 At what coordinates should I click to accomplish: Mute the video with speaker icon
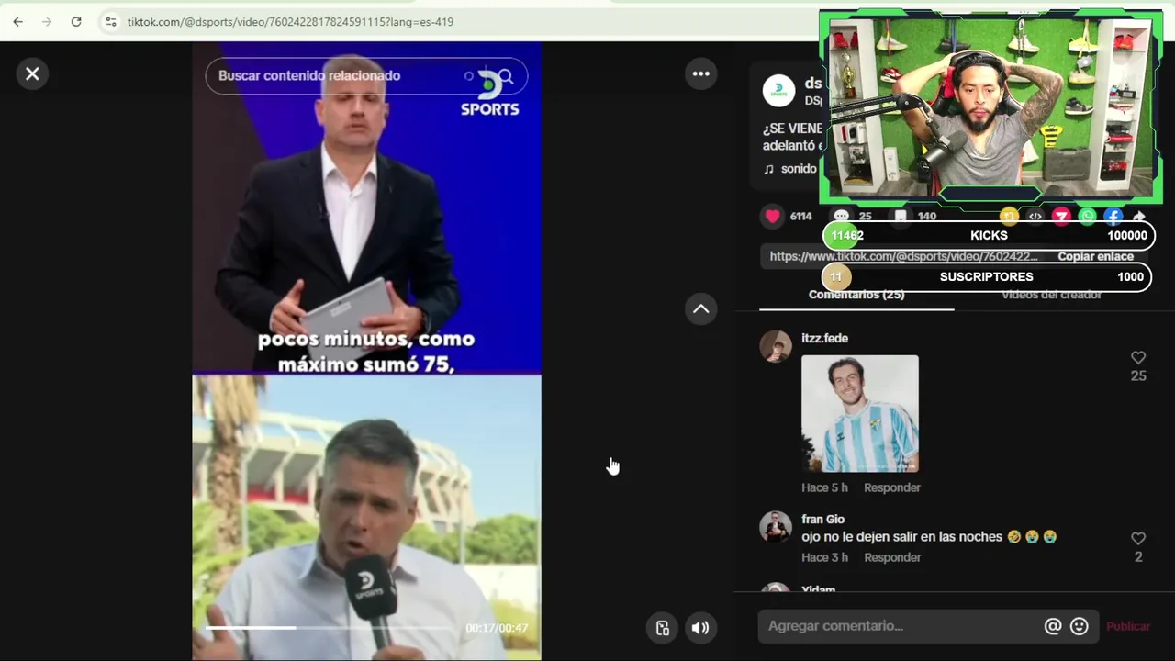(x=699, y=628)
